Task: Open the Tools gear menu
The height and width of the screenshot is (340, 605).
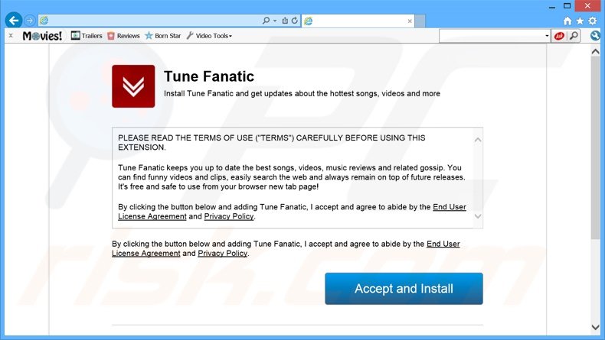Action: click(x=593, y=21)
